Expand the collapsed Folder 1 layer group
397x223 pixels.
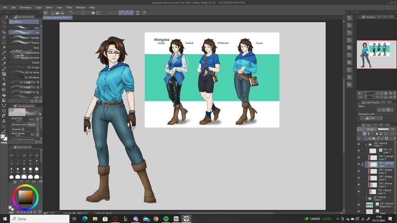pos(366,198)
